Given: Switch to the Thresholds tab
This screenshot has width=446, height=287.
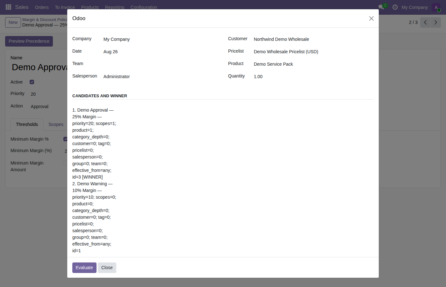Looking at the screenshot, I should coord(27,124).
